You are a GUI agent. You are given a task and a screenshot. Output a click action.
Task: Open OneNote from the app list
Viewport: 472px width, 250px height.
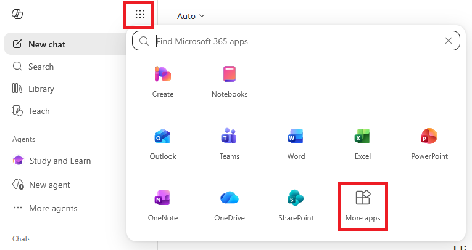click(163, 206)
